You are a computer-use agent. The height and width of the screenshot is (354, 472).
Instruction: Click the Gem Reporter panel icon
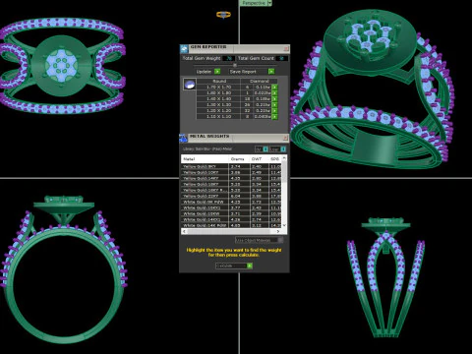[184, 49]
